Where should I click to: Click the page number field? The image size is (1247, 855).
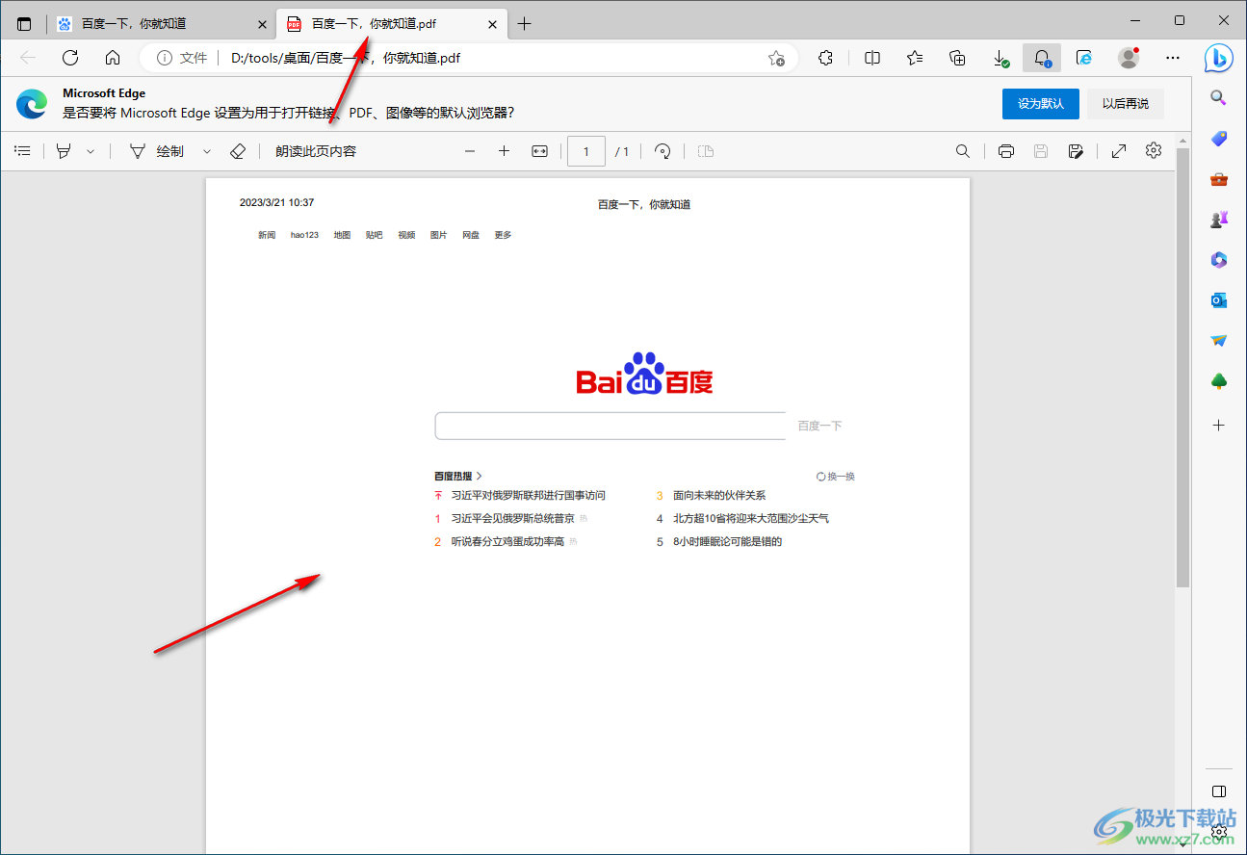click(586, 151)
